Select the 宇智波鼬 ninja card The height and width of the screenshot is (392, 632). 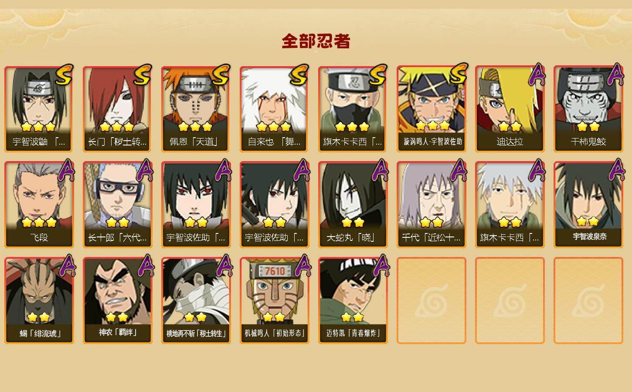(39, 109)
